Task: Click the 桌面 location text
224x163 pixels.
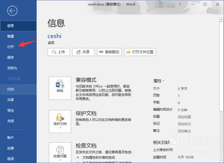Action: [51, 43]
